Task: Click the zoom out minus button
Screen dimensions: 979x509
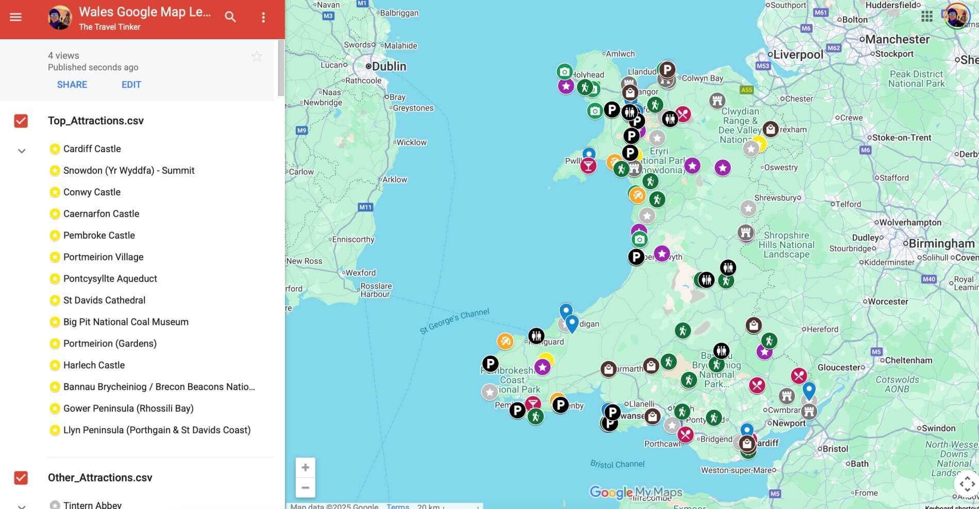Action: 305,487
